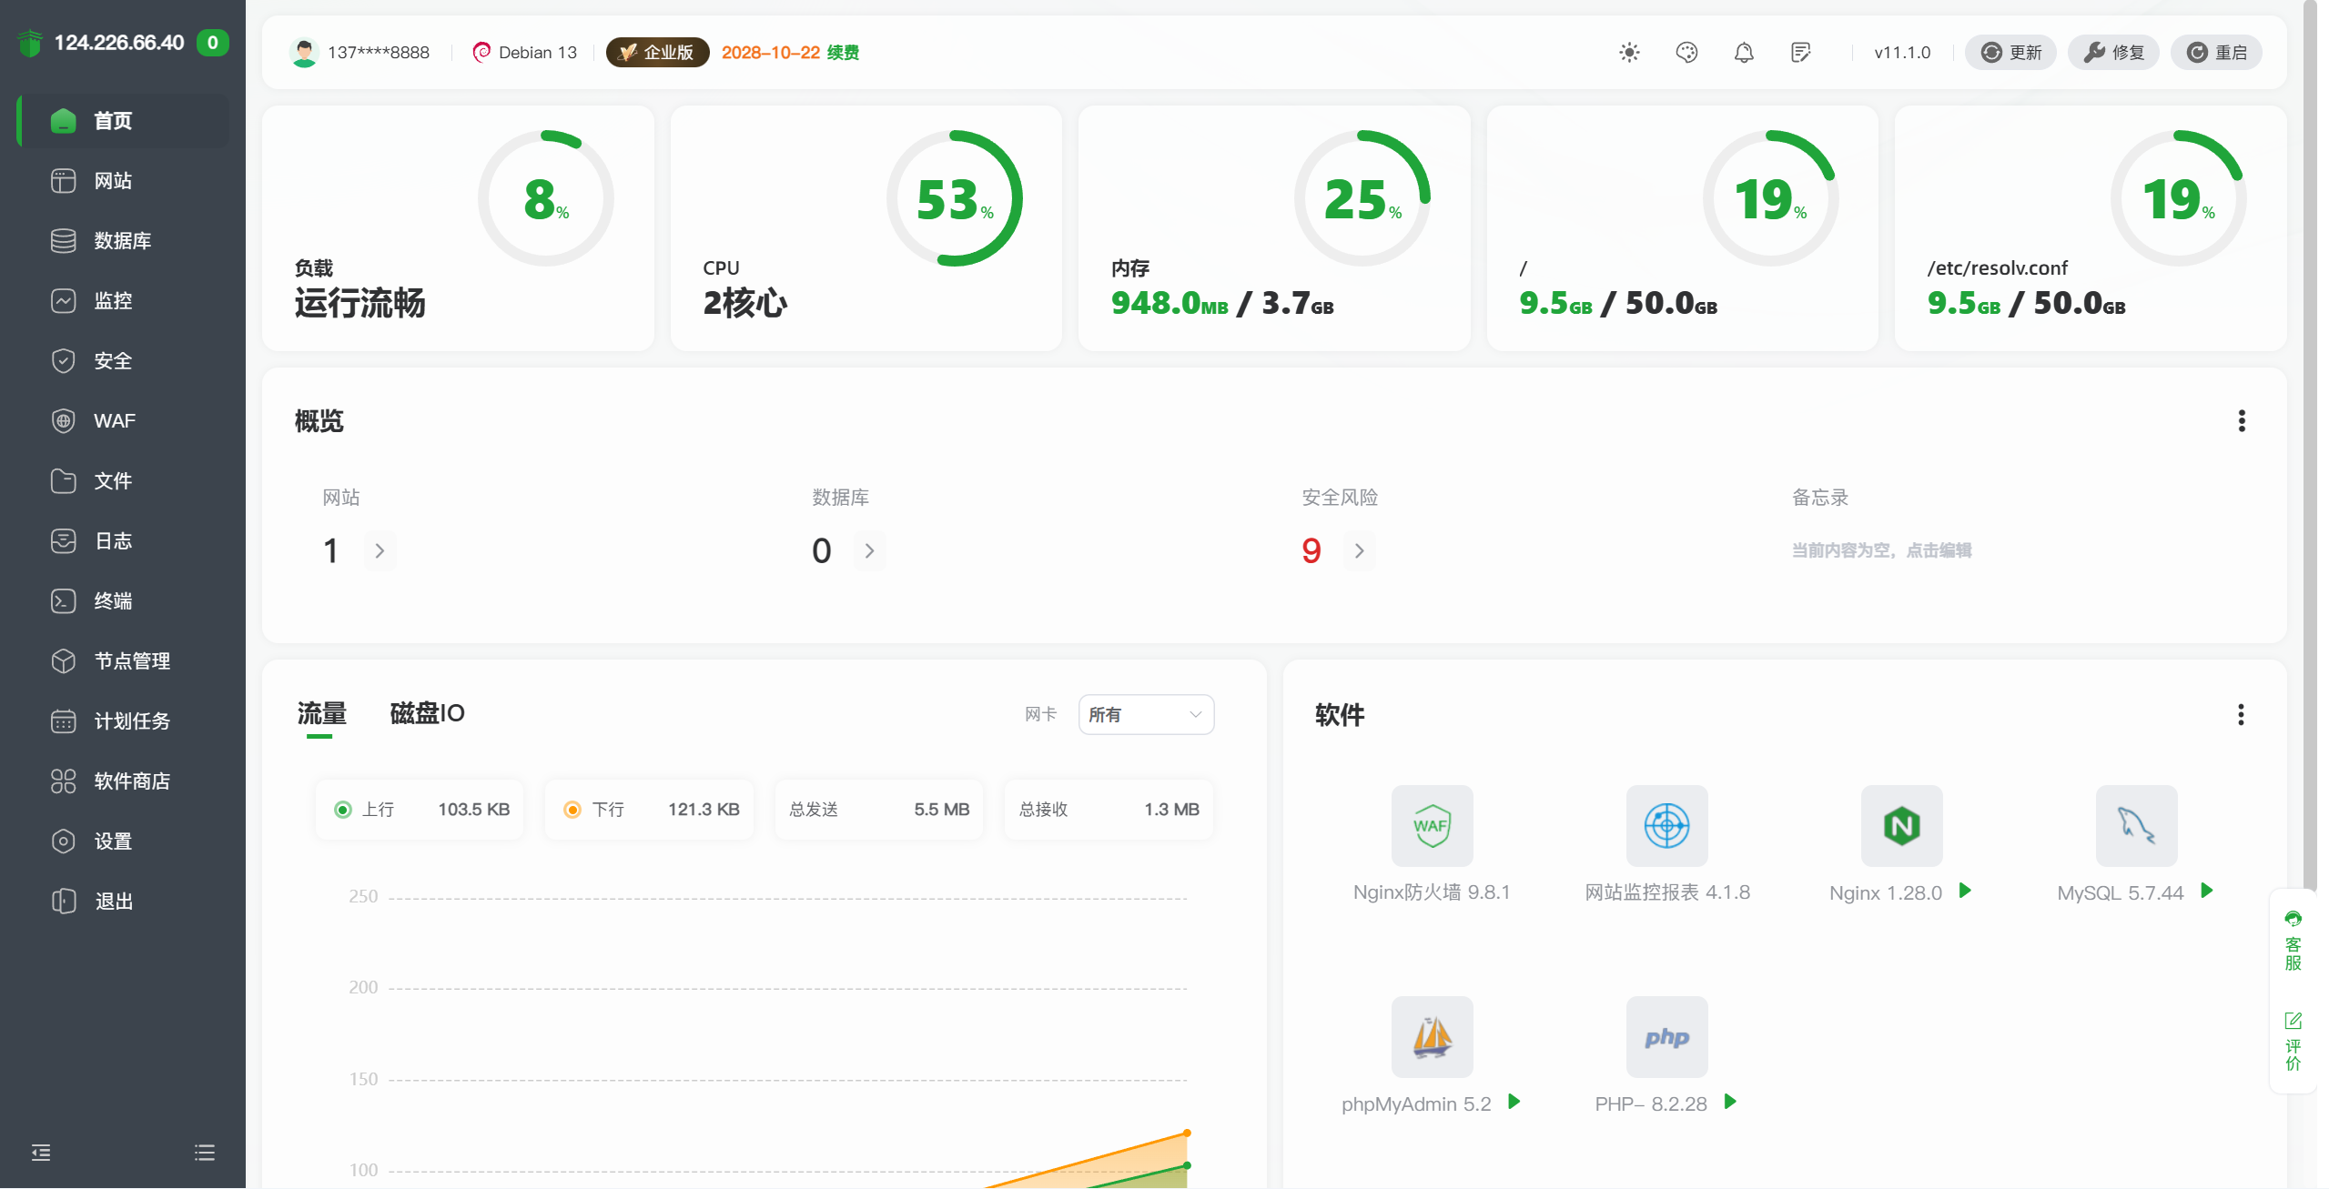Click the 续费 renewal link
This screenshot has width=2329, height=1189.
pos(842,53)
